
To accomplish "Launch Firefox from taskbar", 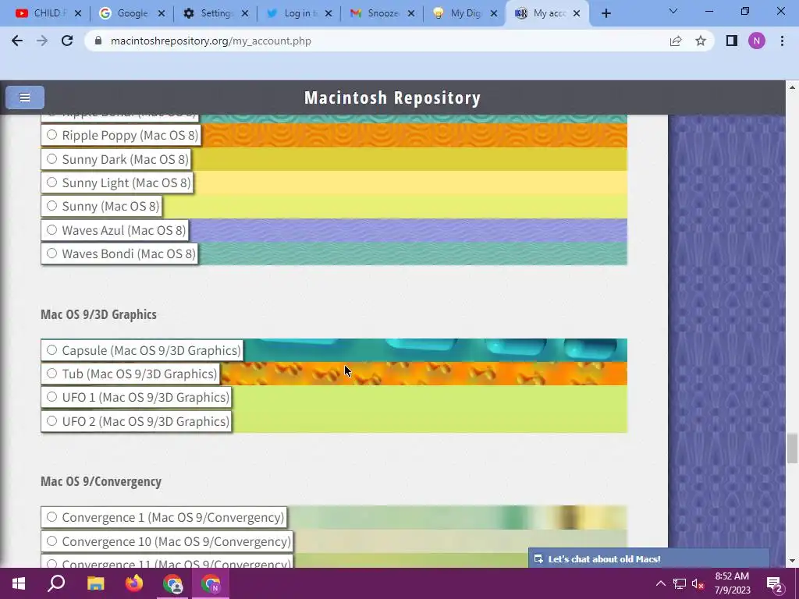I will [x=134, y=583].
